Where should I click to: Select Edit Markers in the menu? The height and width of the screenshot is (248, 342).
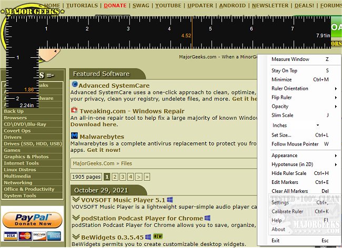(300, 182)
